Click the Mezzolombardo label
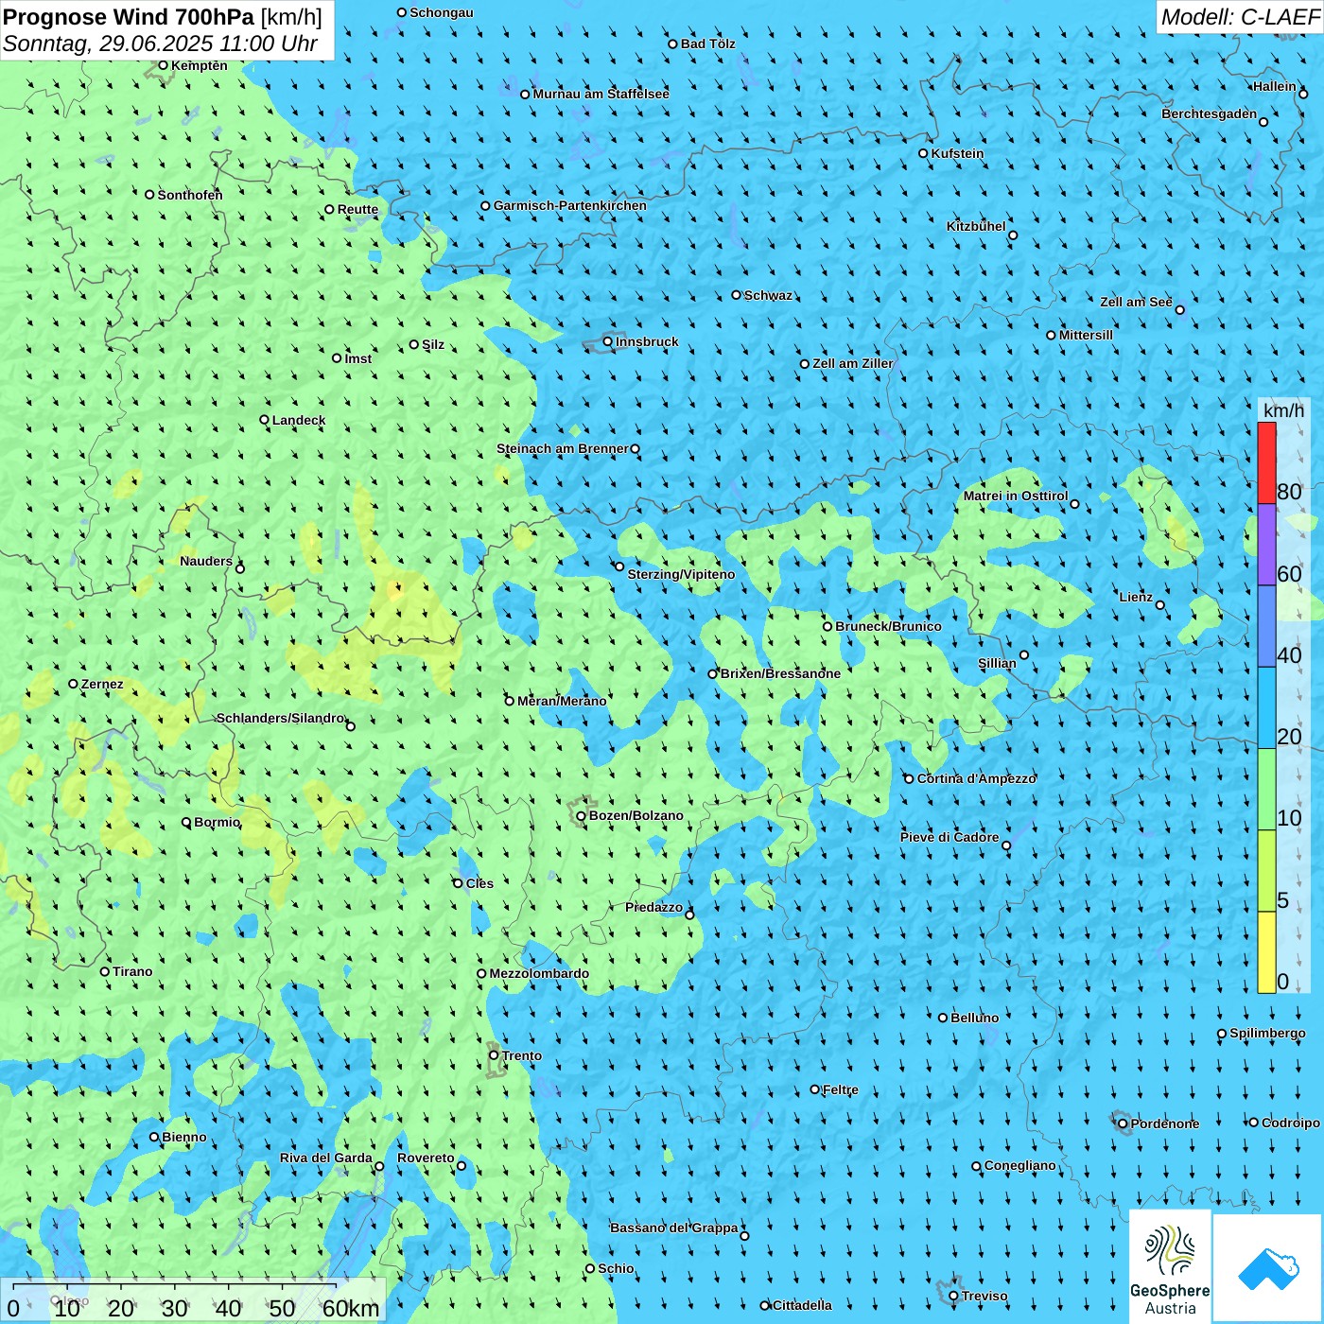The height and width of the screenshot is (1324, 1324). (x=539, y=973)
